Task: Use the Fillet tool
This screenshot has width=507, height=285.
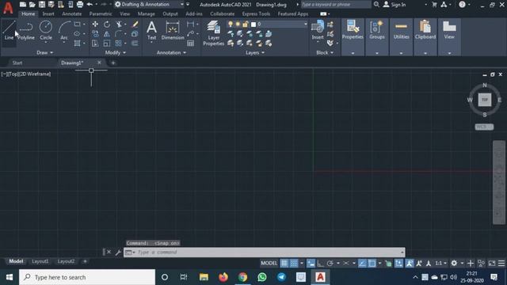Action: (x=119, y=33)
